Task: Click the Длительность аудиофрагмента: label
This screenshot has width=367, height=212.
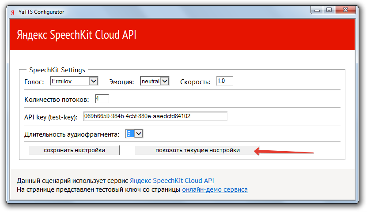Action: click(72, 134)
